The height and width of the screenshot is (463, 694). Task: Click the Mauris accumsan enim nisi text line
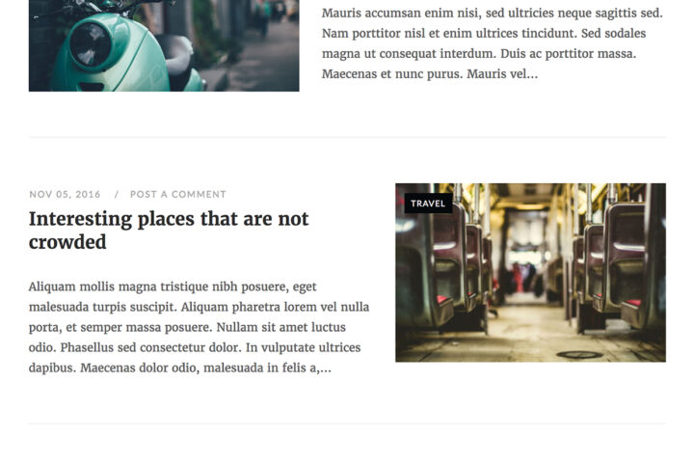[493, 13]
